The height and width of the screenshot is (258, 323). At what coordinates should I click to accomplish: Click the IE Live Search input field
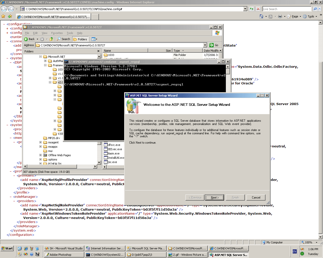[x=287, y=9]
